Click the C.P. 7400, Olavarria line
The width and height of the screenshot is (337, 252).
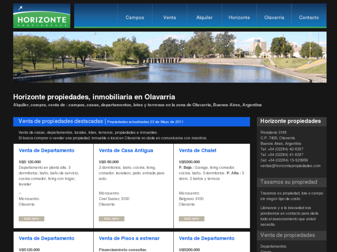coord(278,138)
